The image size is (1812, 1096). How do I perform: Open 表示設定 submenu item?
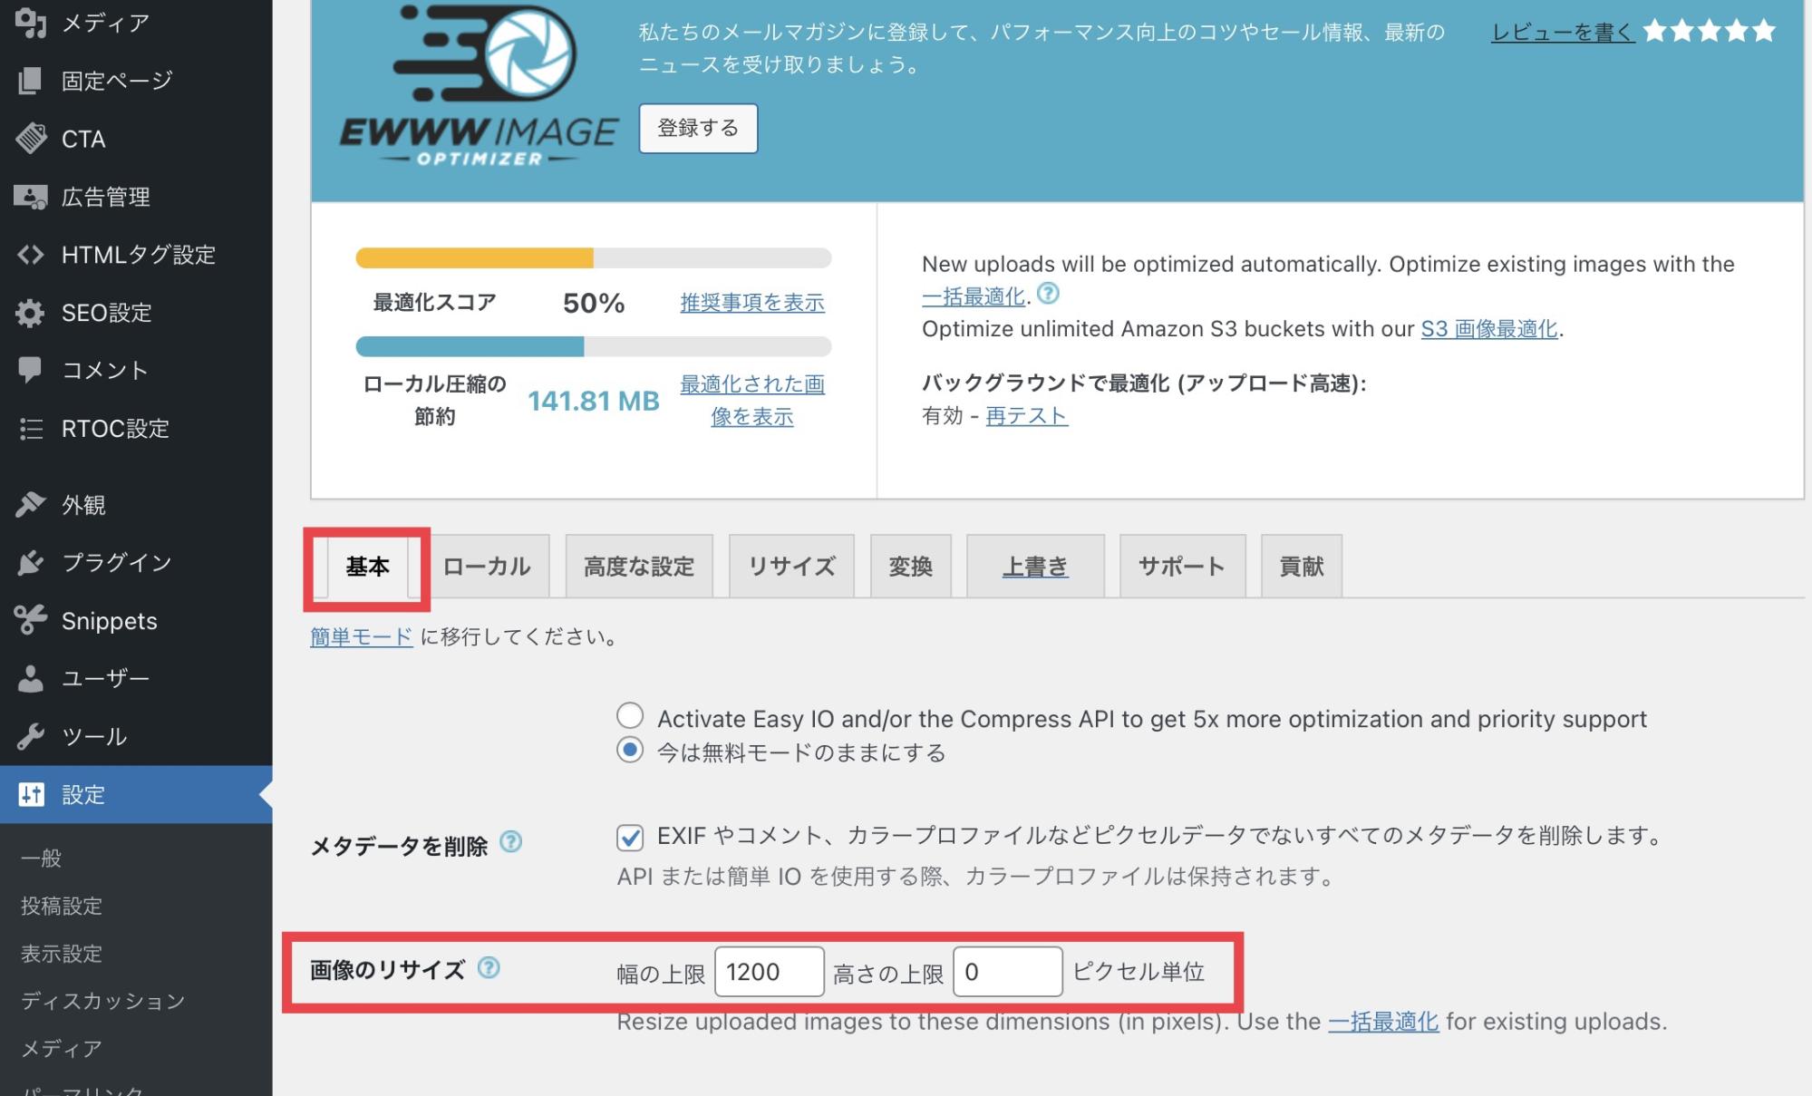(x=62, y=954)
